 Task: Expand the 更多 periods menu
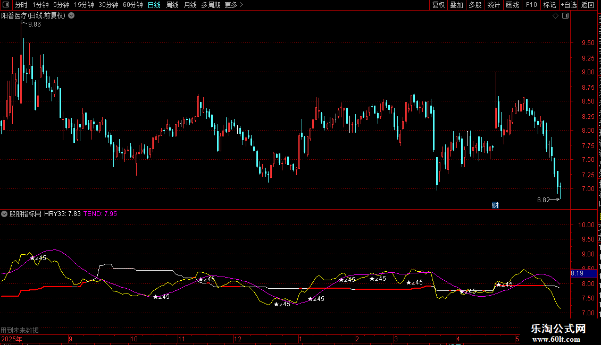point(234,5)
